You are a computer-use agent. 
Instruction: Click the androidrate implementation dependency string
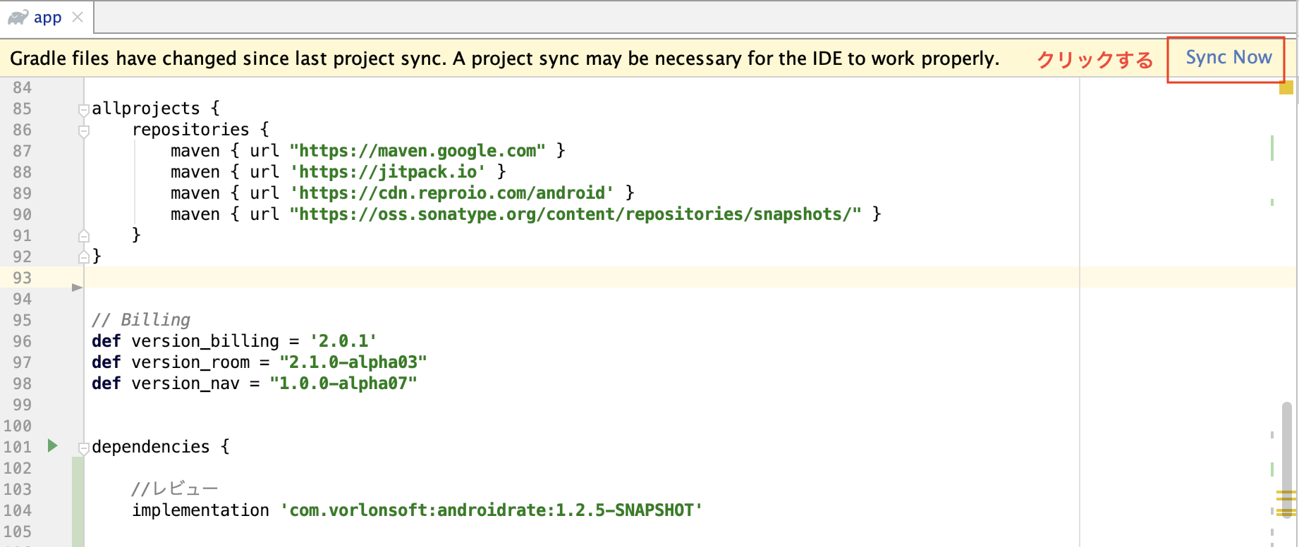pyautogui.click(x=492, y=510)
